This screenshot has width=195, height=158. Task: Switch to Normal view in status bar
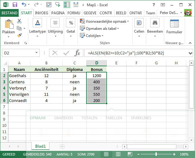[x=106, y=154]
